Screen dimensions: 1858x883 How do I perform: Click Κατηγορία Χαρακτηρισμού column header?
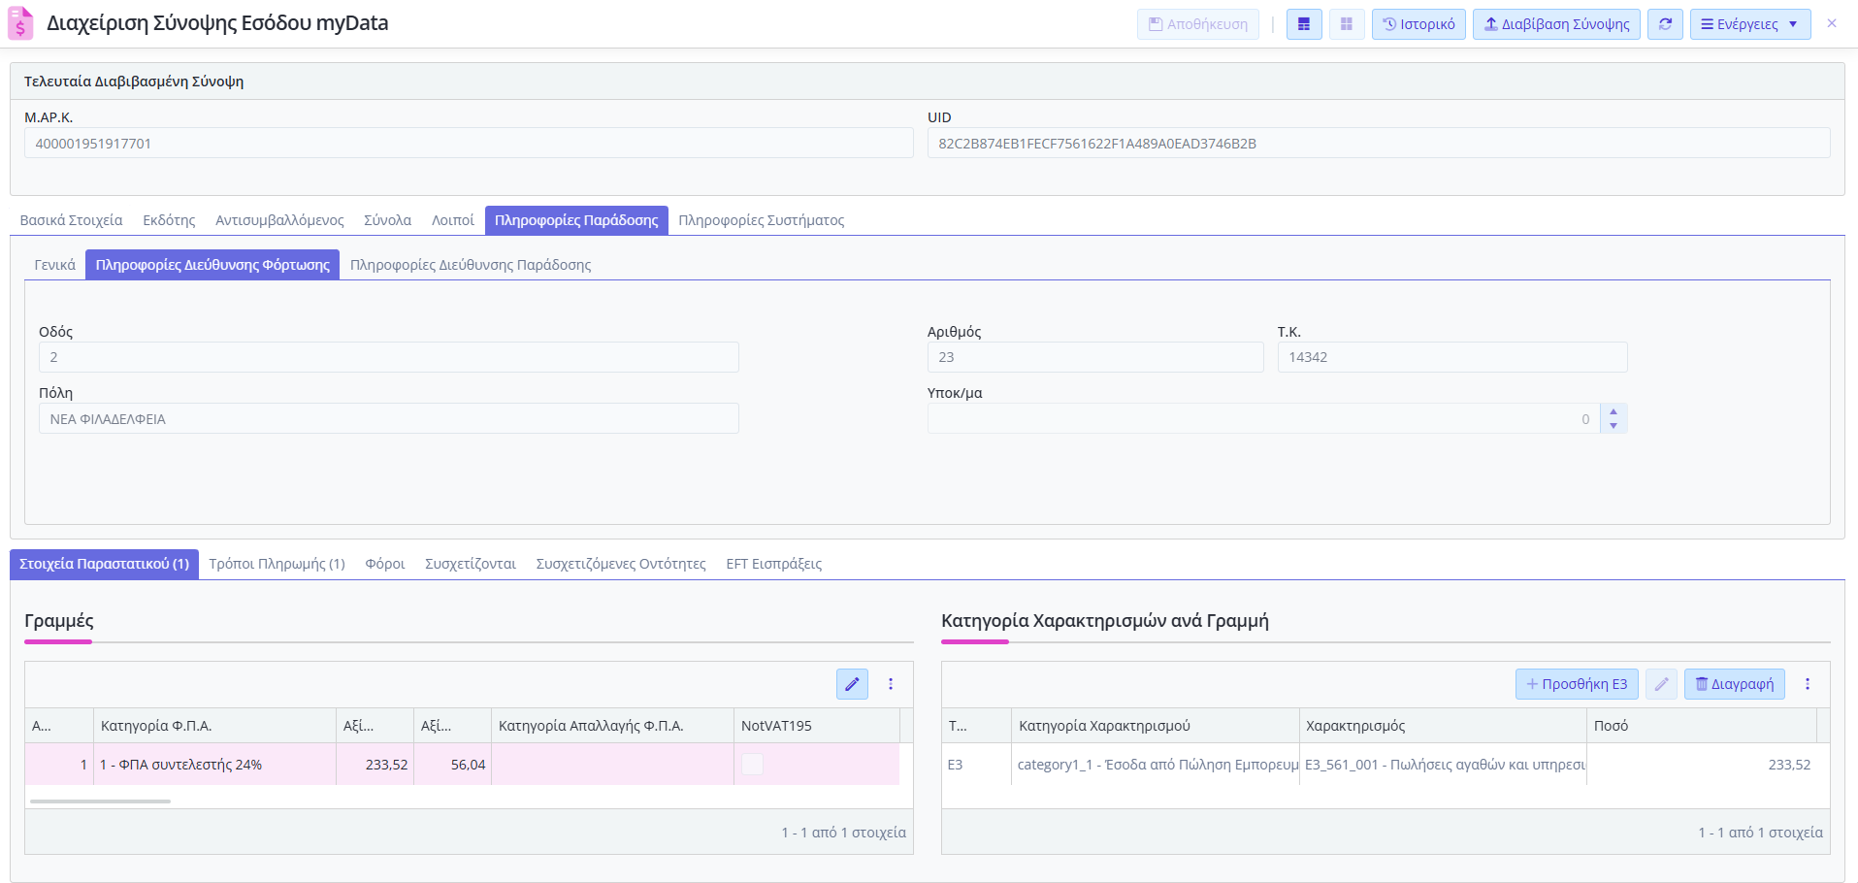[x=1155, y=726]
